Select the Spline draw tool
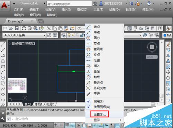The image size is (173, 128). click(x=3, y=89)
